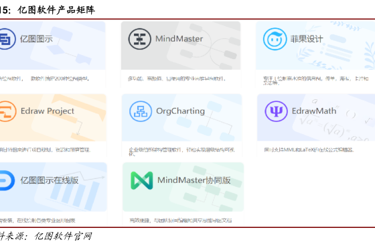Click the 亿图图示在线版 description text
Viewport: 375px width, 242px height.
click(37, 221)
